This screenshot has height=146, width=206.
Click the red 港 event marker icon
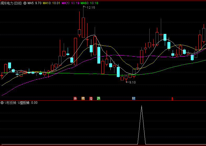[91, 98]
